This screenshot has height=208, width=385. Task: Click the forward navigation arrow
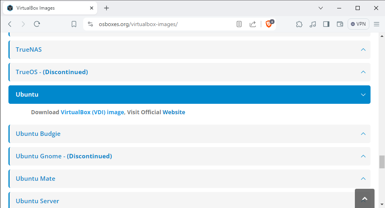pyautogui.click(x=23, y=24)
